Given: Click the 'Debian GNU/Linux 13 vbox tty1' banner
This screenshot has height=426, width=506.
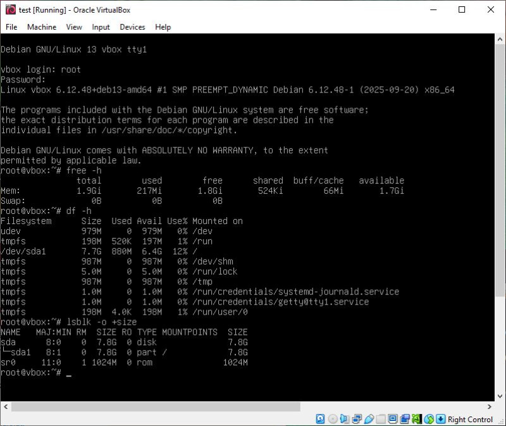Looking at the screenshot, I should tap(73, 49).
